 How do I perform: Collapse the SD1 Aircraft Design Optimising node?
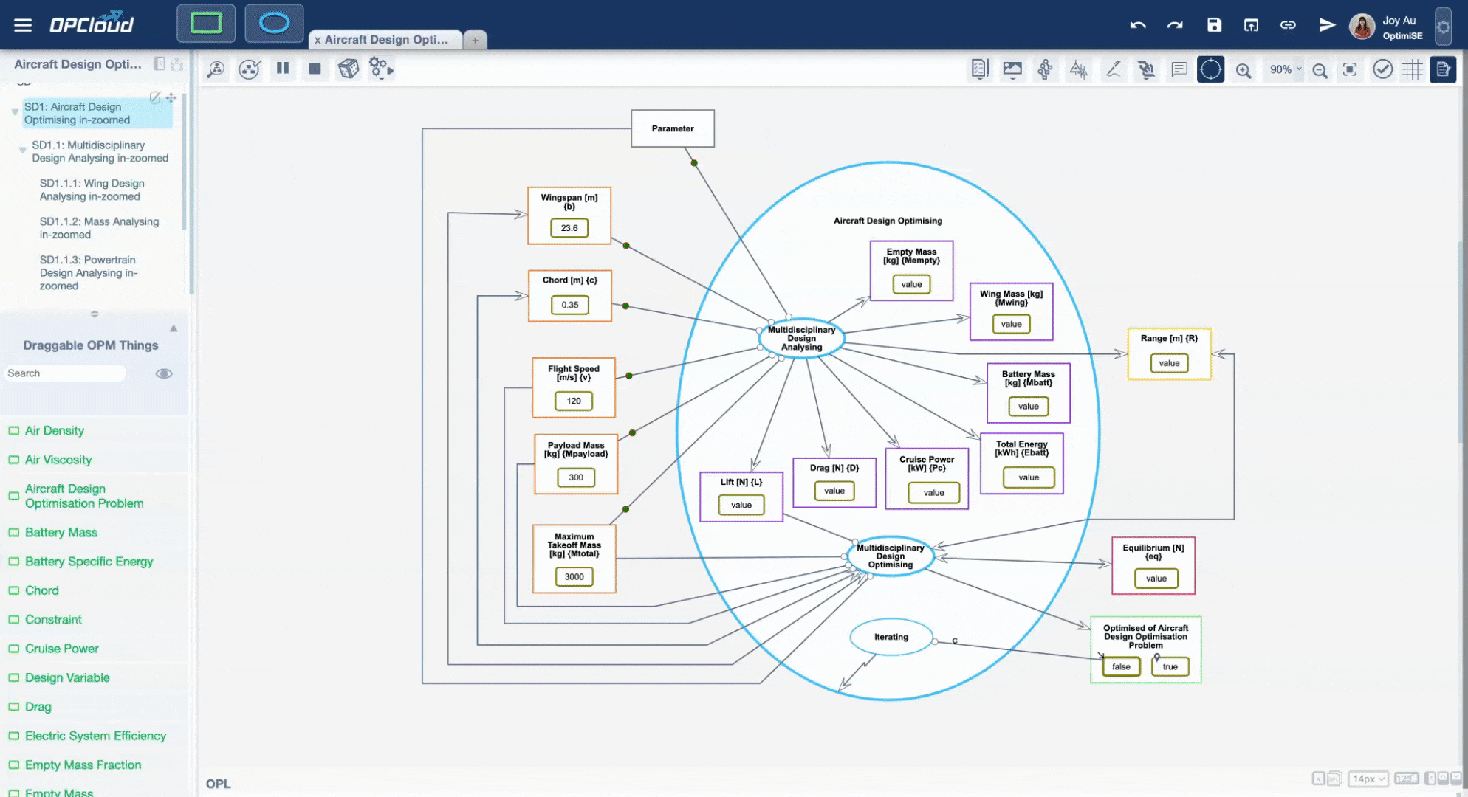point(15,112)
